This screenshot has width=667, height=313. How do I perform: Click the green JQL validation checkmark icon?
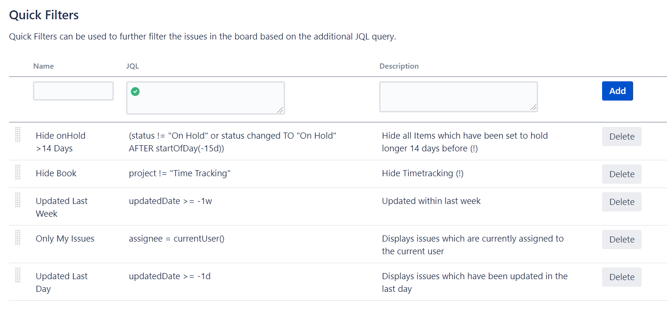135,92
